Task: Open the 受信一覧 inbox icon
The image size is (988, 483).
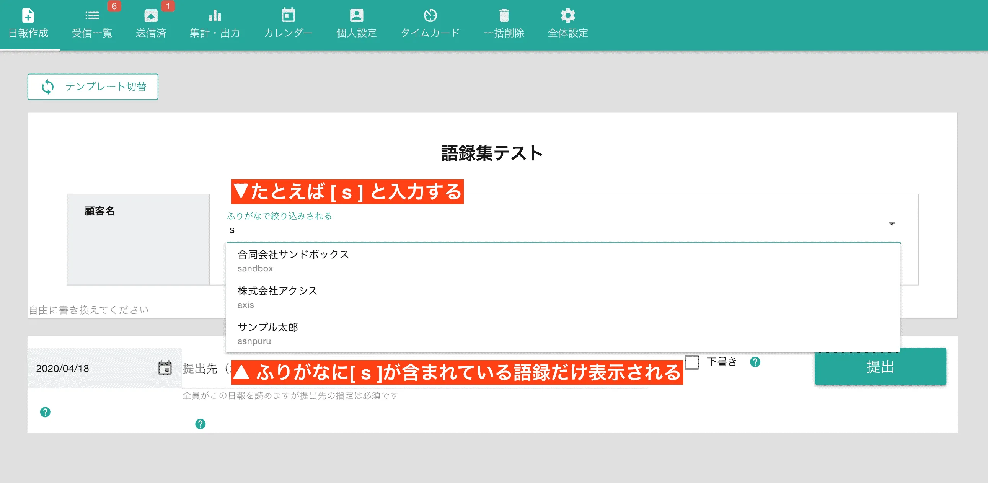Action: click(92, 16)
